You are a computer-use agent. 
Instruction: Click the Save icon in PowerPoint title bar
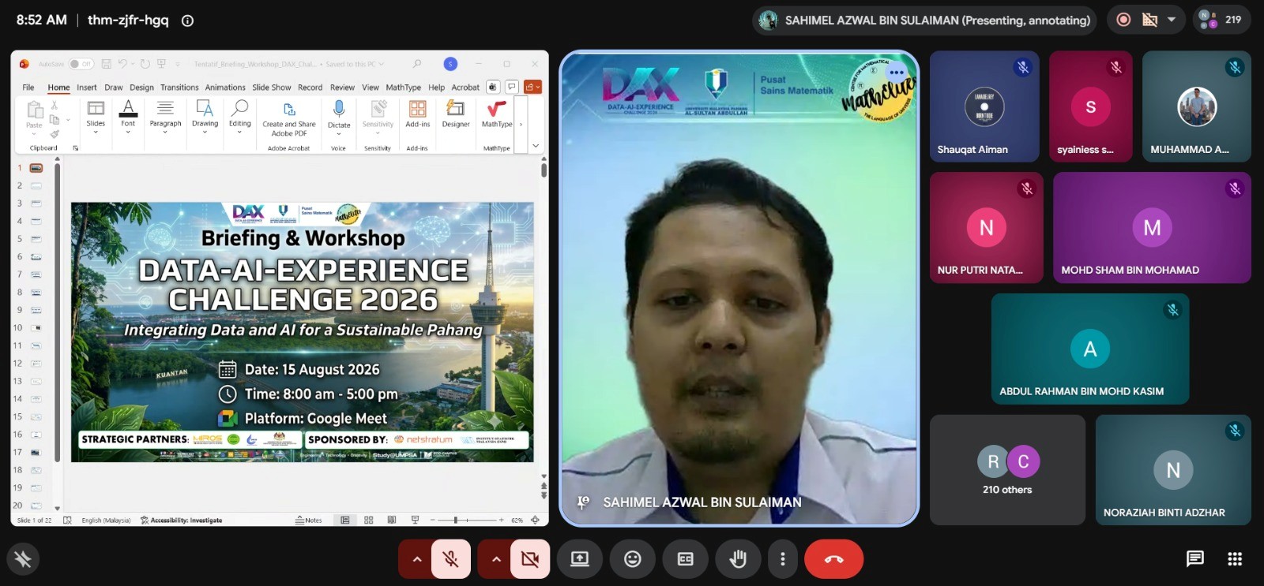pyautogui.click(x=107, y=64)
